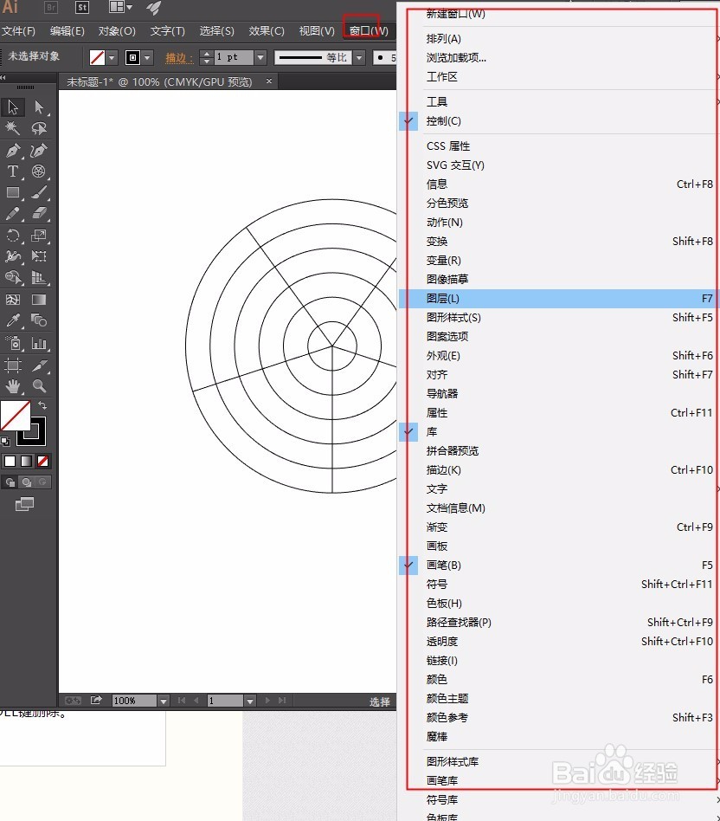Viewport: 720px width, 821px height.
Task: Select the Pencil tool
Action: pyautogui.click(x=13, y=213)
